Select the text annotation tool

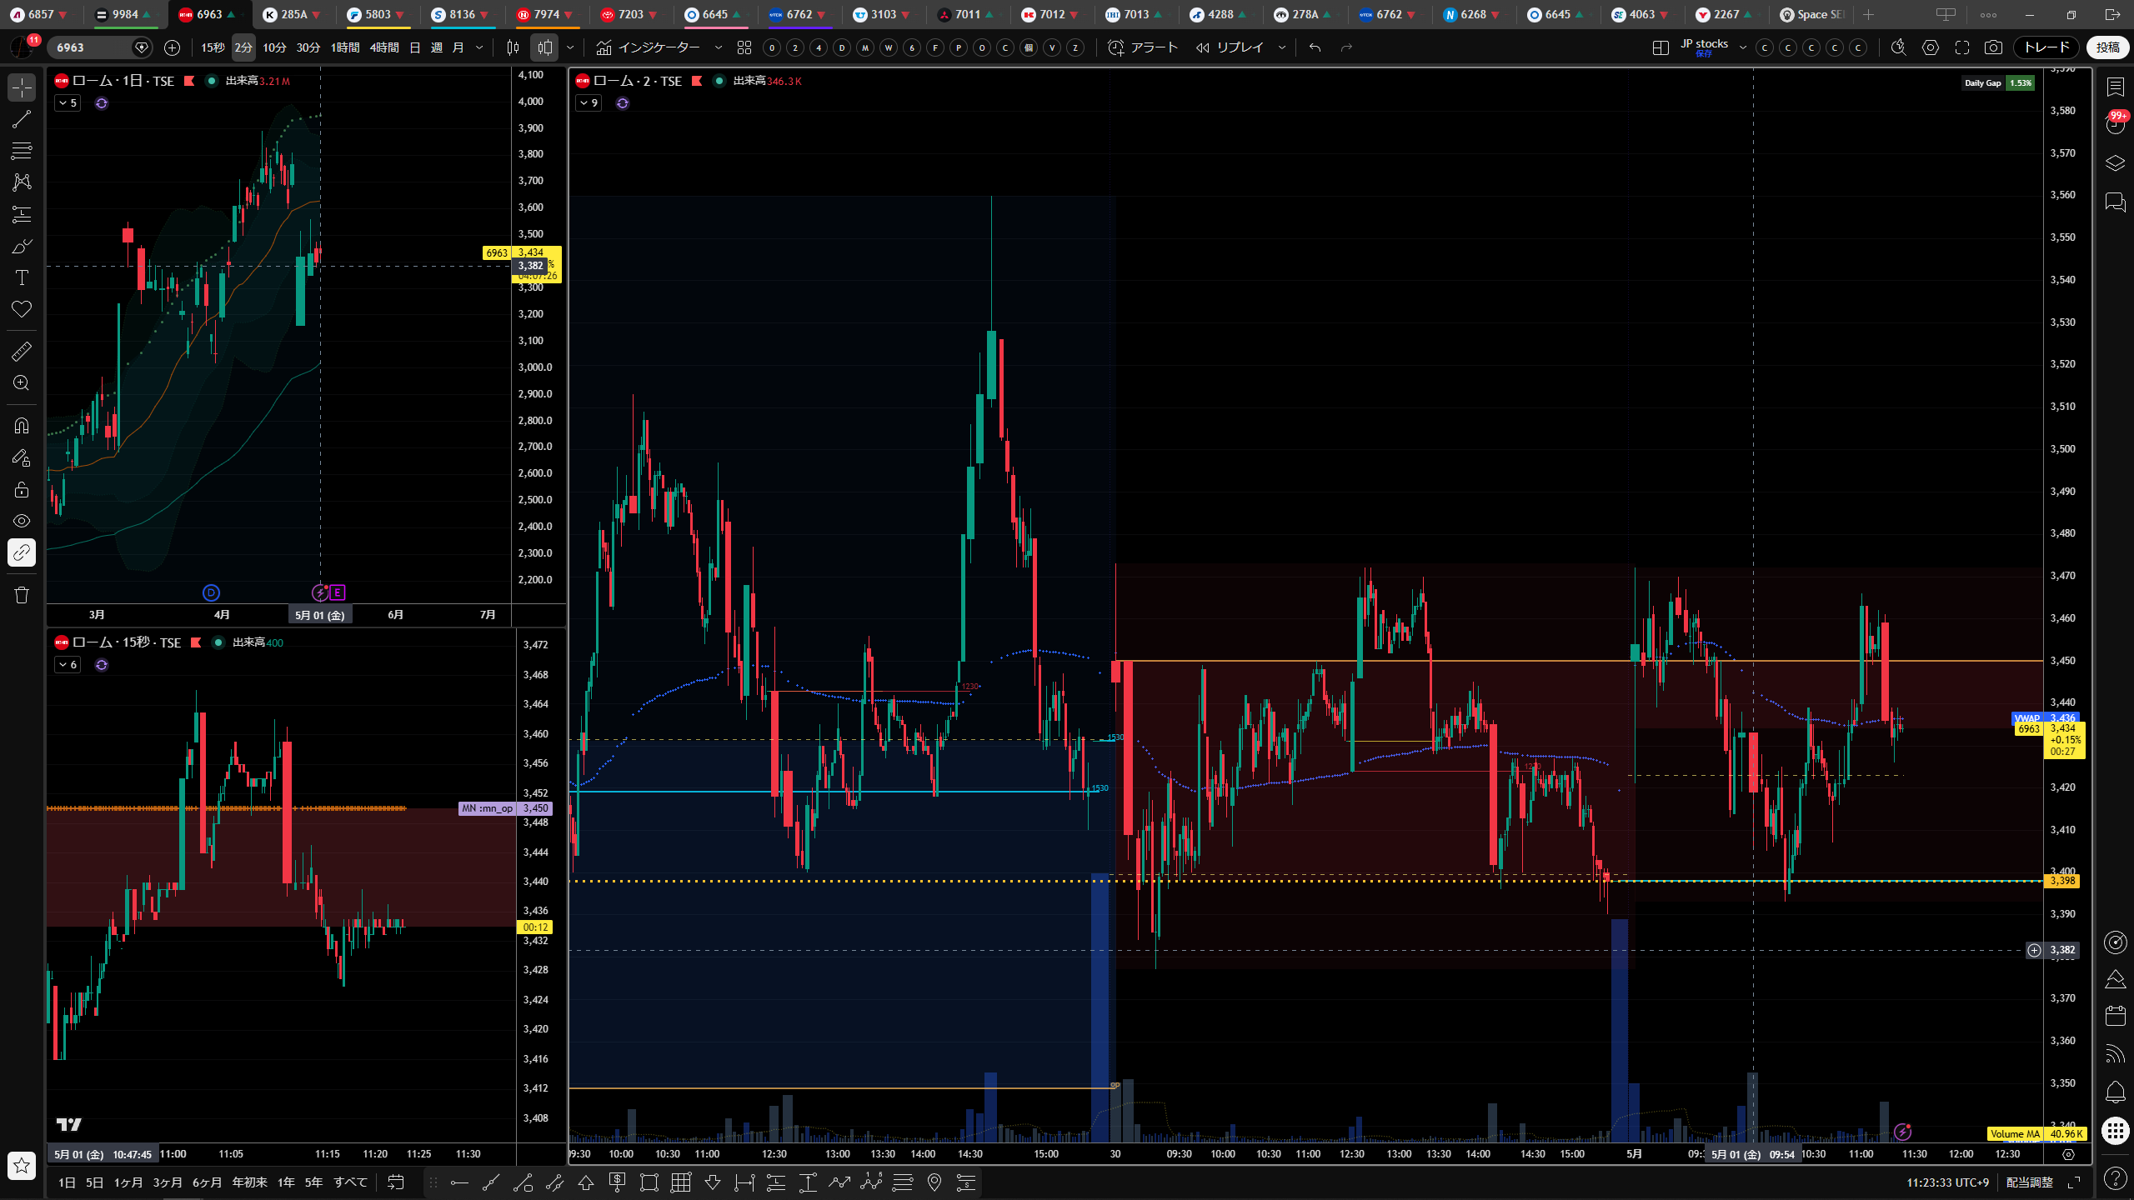[22, 277]
